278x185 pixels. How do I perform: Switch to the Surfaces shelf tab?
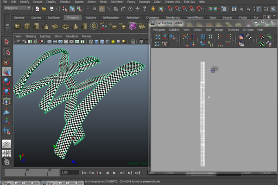click(54, 18)
